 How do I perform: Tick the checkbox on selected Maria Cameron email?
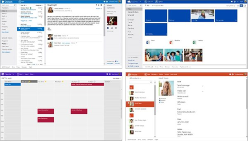(19, 28)
